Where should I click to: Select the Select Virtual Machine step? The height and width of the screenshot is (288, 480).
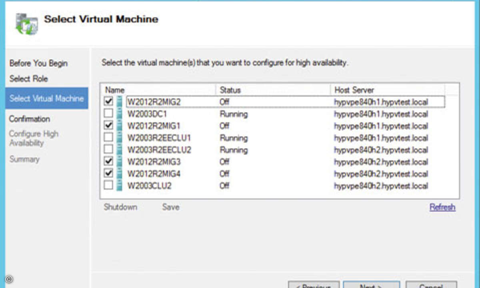(47, 98)
